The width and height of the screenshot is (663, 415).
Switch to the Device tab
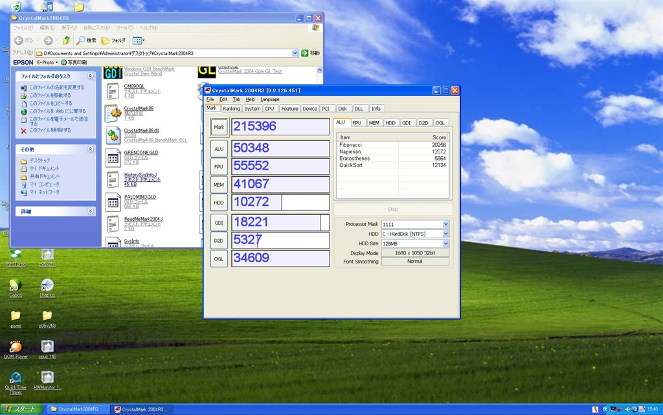[310, 109]
